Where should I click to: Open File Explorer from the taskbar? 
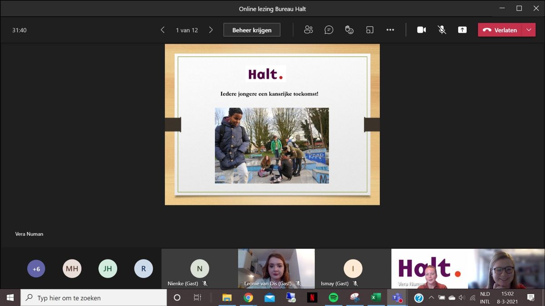(227, 297)
